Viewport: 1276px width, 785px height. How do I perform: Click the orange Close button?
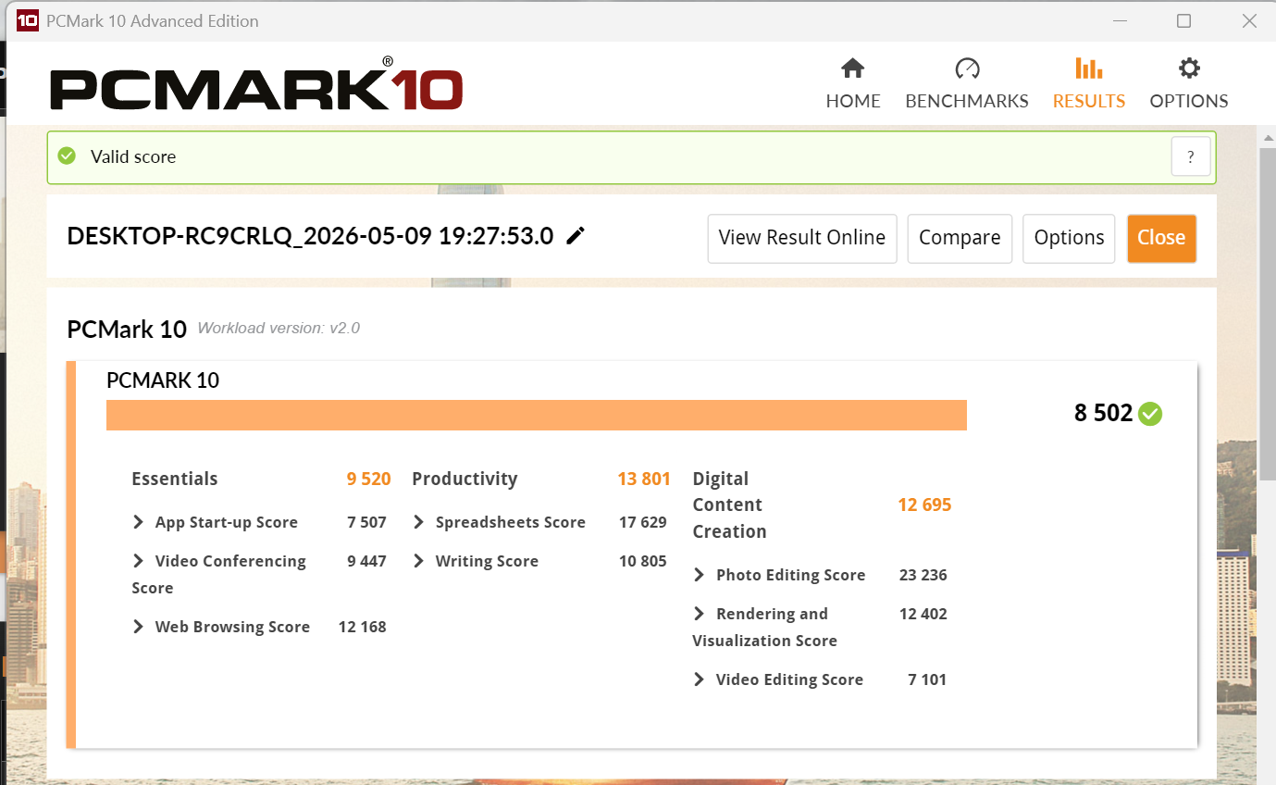1161,238
